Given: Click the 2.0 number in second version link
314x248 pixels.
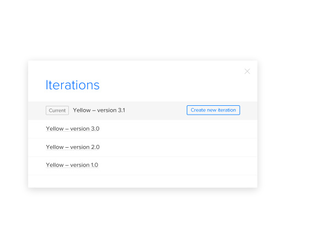Looking at the screenshot, I should [x=95, y=147].
